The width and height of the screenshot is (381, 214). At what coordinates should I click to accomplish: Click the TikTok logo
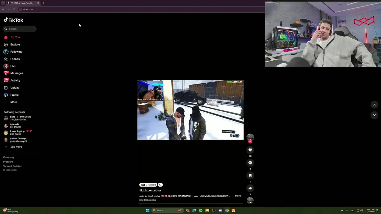(x=13, y=20)
